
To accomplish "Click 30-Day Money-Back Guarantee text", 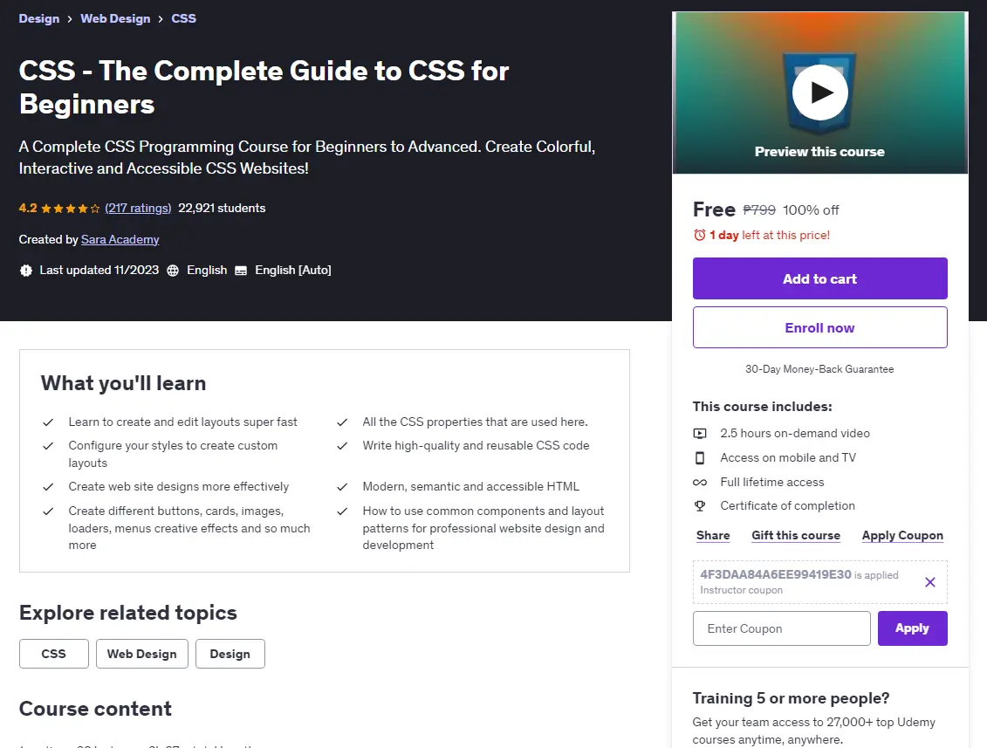I will click(819, 369).
